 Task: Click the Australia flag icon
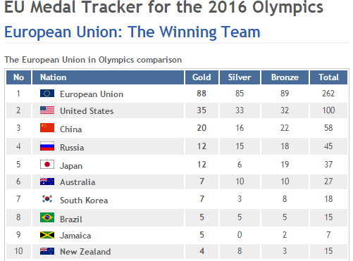(47, 182)
